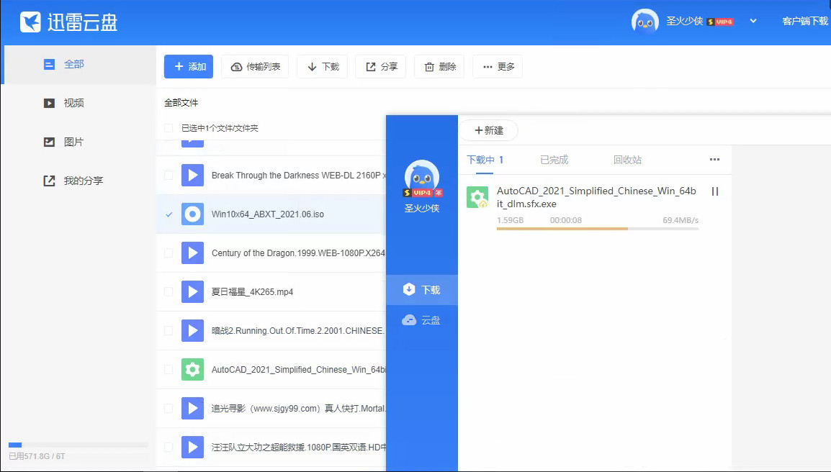This screenshot has height=472, width=831.
Task: Click the Win10x64 ISO disc icon
Action: (x=192, y=214)
